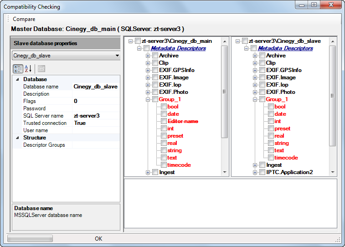Collapse the Database property category
The image size is (345, 247).
point(17,79)
